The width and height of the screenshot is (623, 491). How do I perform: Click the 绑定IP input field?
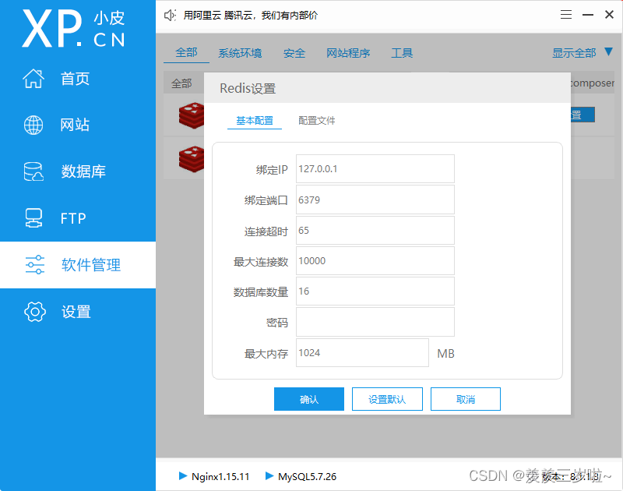375,169
